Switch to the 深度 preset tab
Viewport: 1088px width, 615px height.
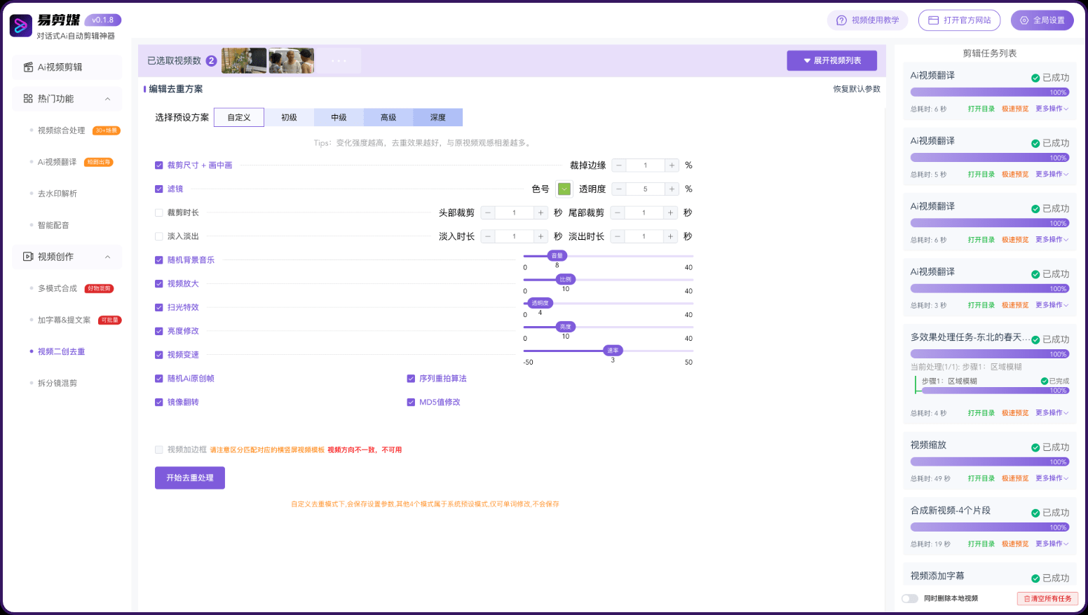(438, 117)
